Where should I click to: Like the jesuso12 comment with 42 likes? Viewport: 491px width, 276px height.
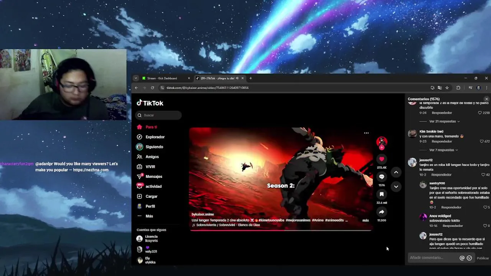[483, 175]
